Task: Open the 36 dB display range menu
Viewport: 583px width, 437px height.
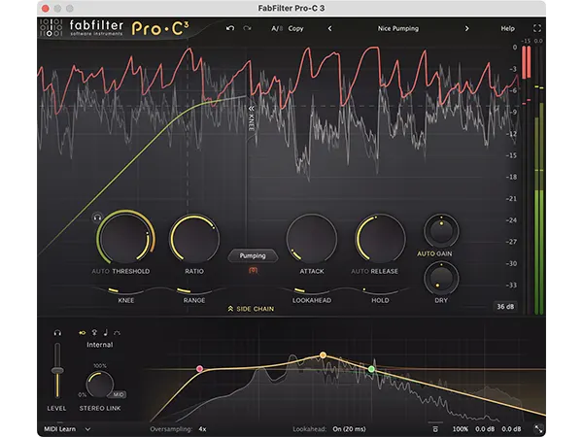Action: (x=505, y=307)
